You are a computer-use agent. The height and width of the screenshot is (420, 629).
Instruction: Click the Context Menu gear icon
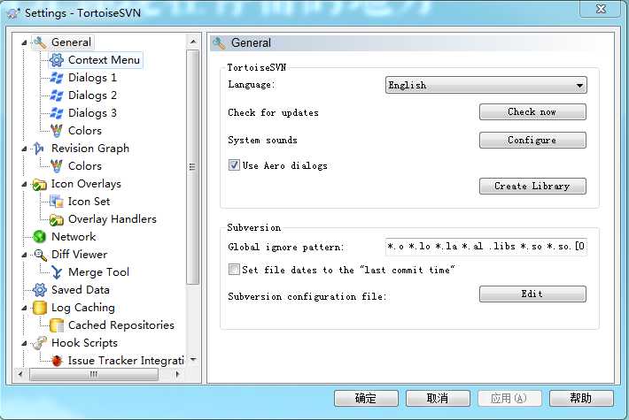click(57, 60)
